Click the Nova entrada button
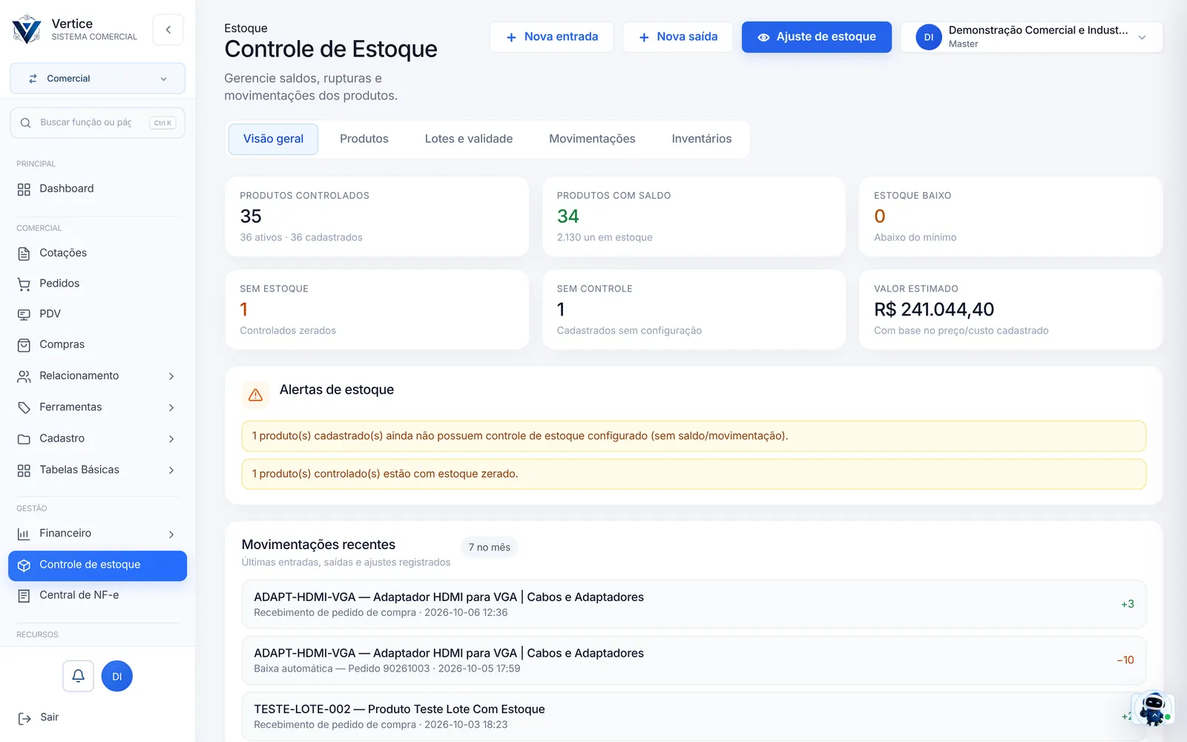1187x742 pixels. (x=551, y=37)
